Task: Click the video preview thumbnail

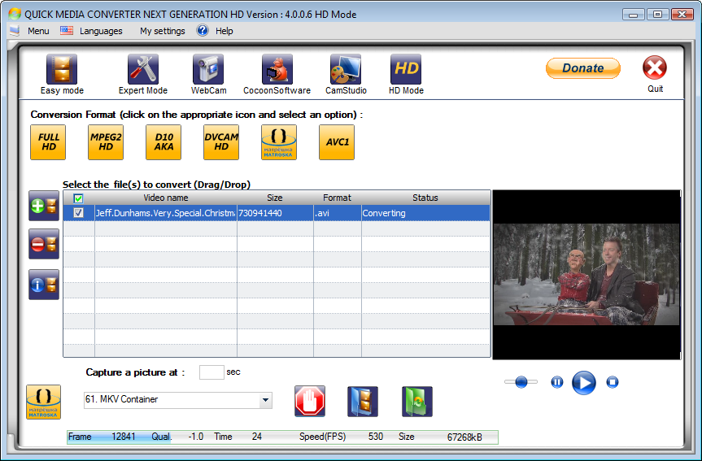Action: tap(586, 274)
